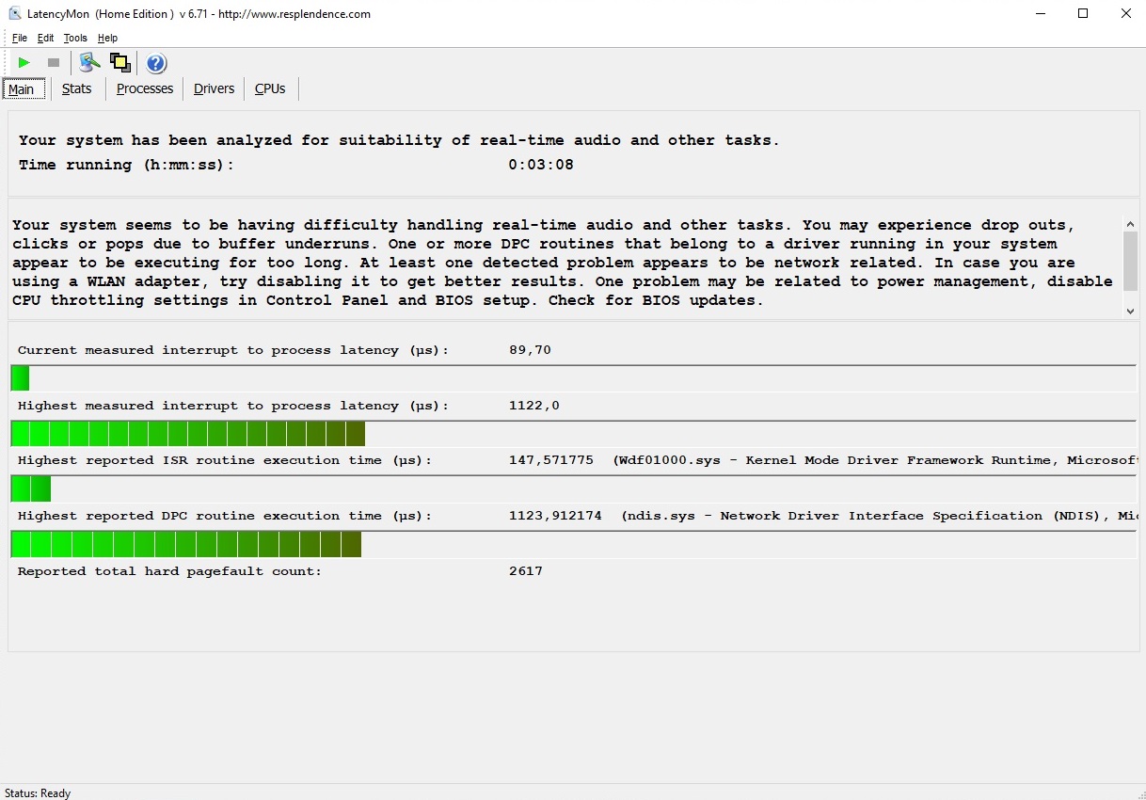This screenshot has height=800, width=1146.
Task: Click the highest latency value 1122,0
Action: 533,406
